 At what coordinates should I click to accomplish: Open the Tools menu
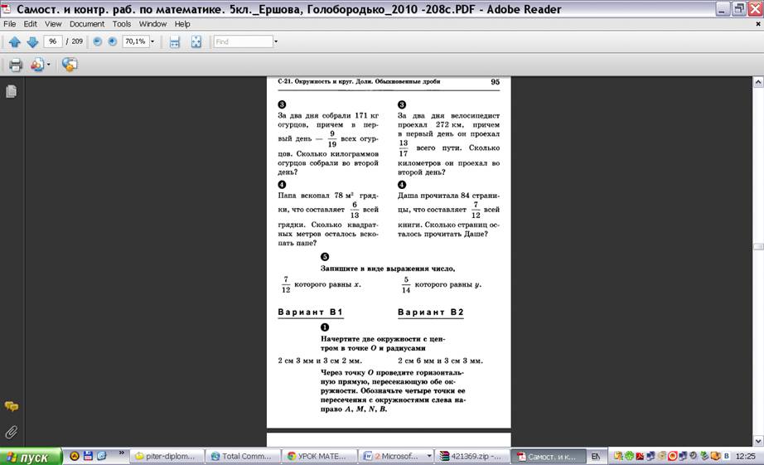(x=121, y=24)
